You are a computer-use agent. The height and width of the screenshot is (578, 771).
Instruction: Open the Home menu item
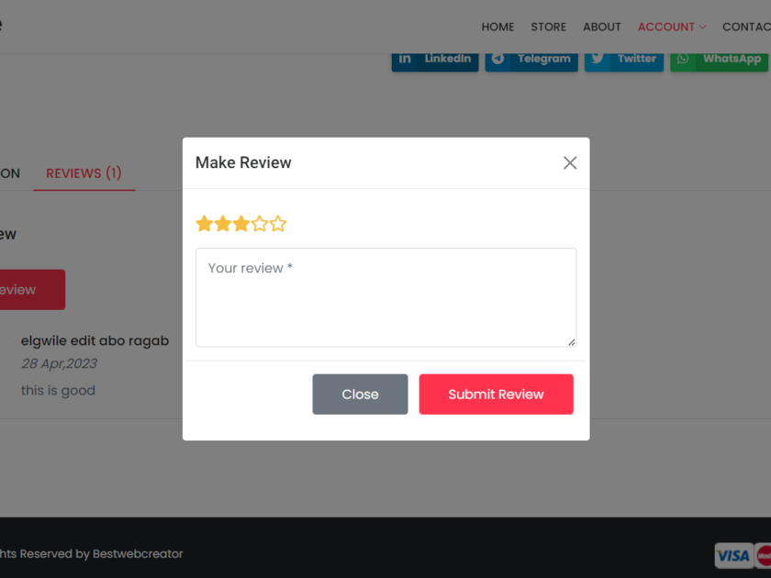point(497,27)
